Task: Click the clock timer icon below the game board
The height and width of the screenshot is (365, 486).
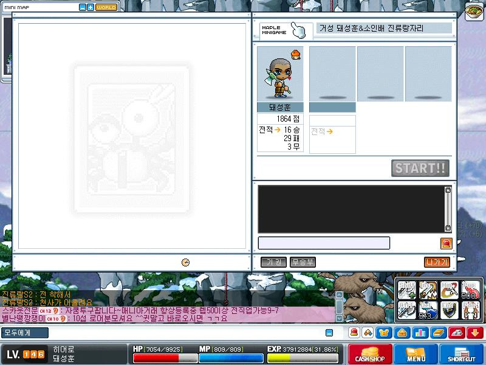Action: click(185, 263)
